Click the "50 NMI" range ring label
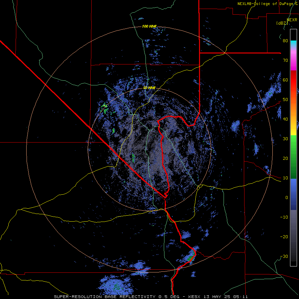Image resolution: width=299 pixels, height=299 pixels. coord(149,88)
